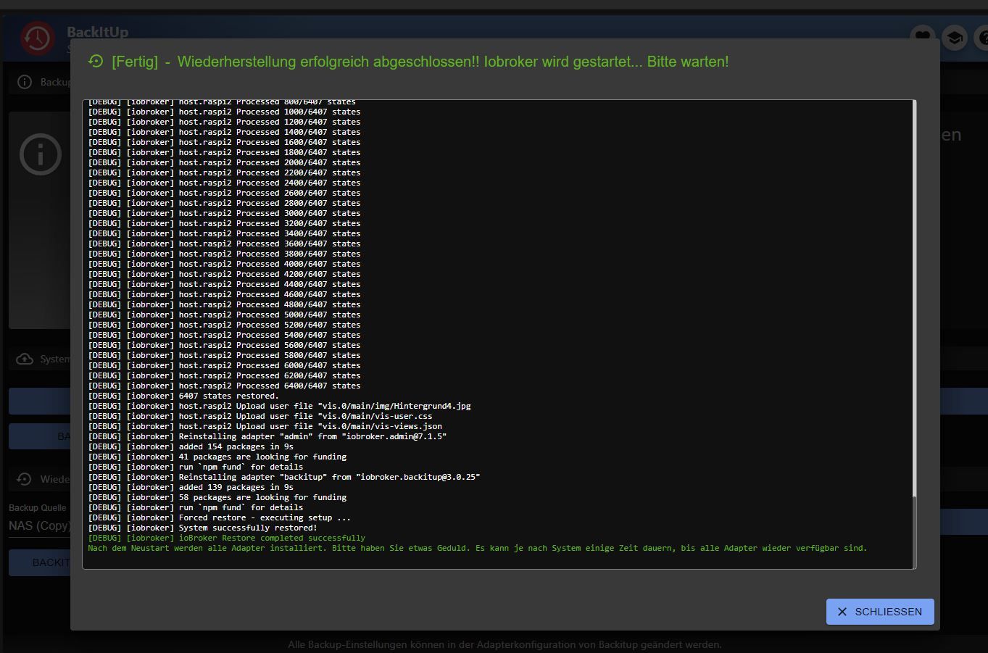Click the cloud upload icon beside System
This screenshot has height=653, width=988.
click(25, 359)
